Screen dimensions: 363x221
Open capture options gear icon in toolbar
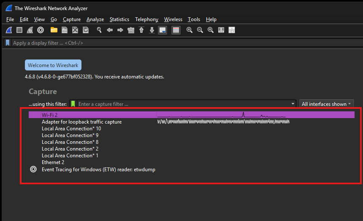point(41,30)
